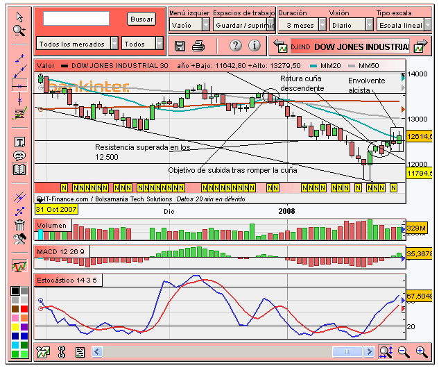Open the book guide icon

[19, 169]
